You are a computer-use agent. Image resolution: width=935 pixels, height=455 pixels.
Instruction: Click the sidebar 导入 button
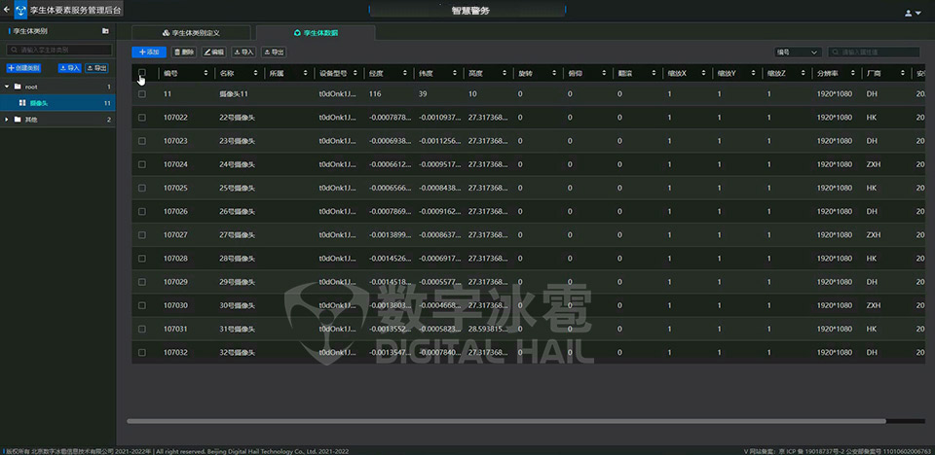70,68
